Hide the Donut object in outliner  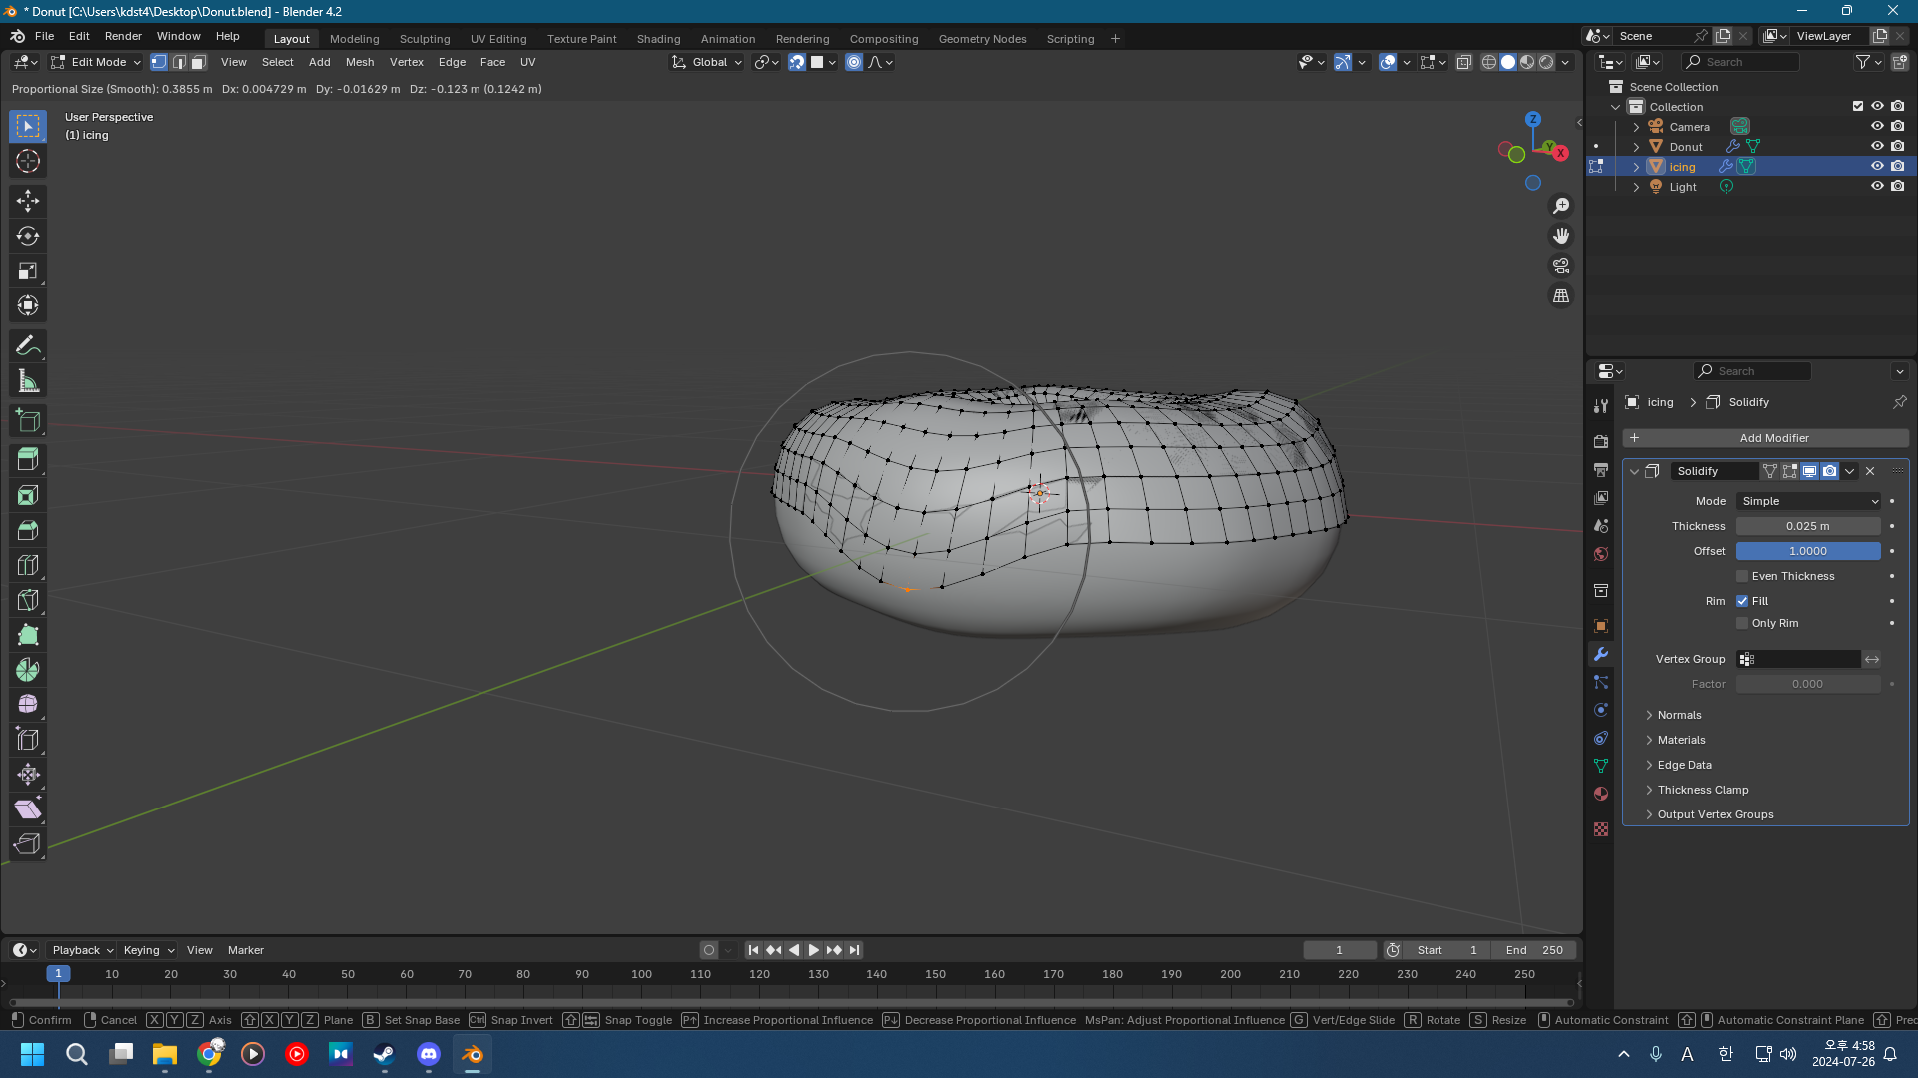(x=1877, y=147)
